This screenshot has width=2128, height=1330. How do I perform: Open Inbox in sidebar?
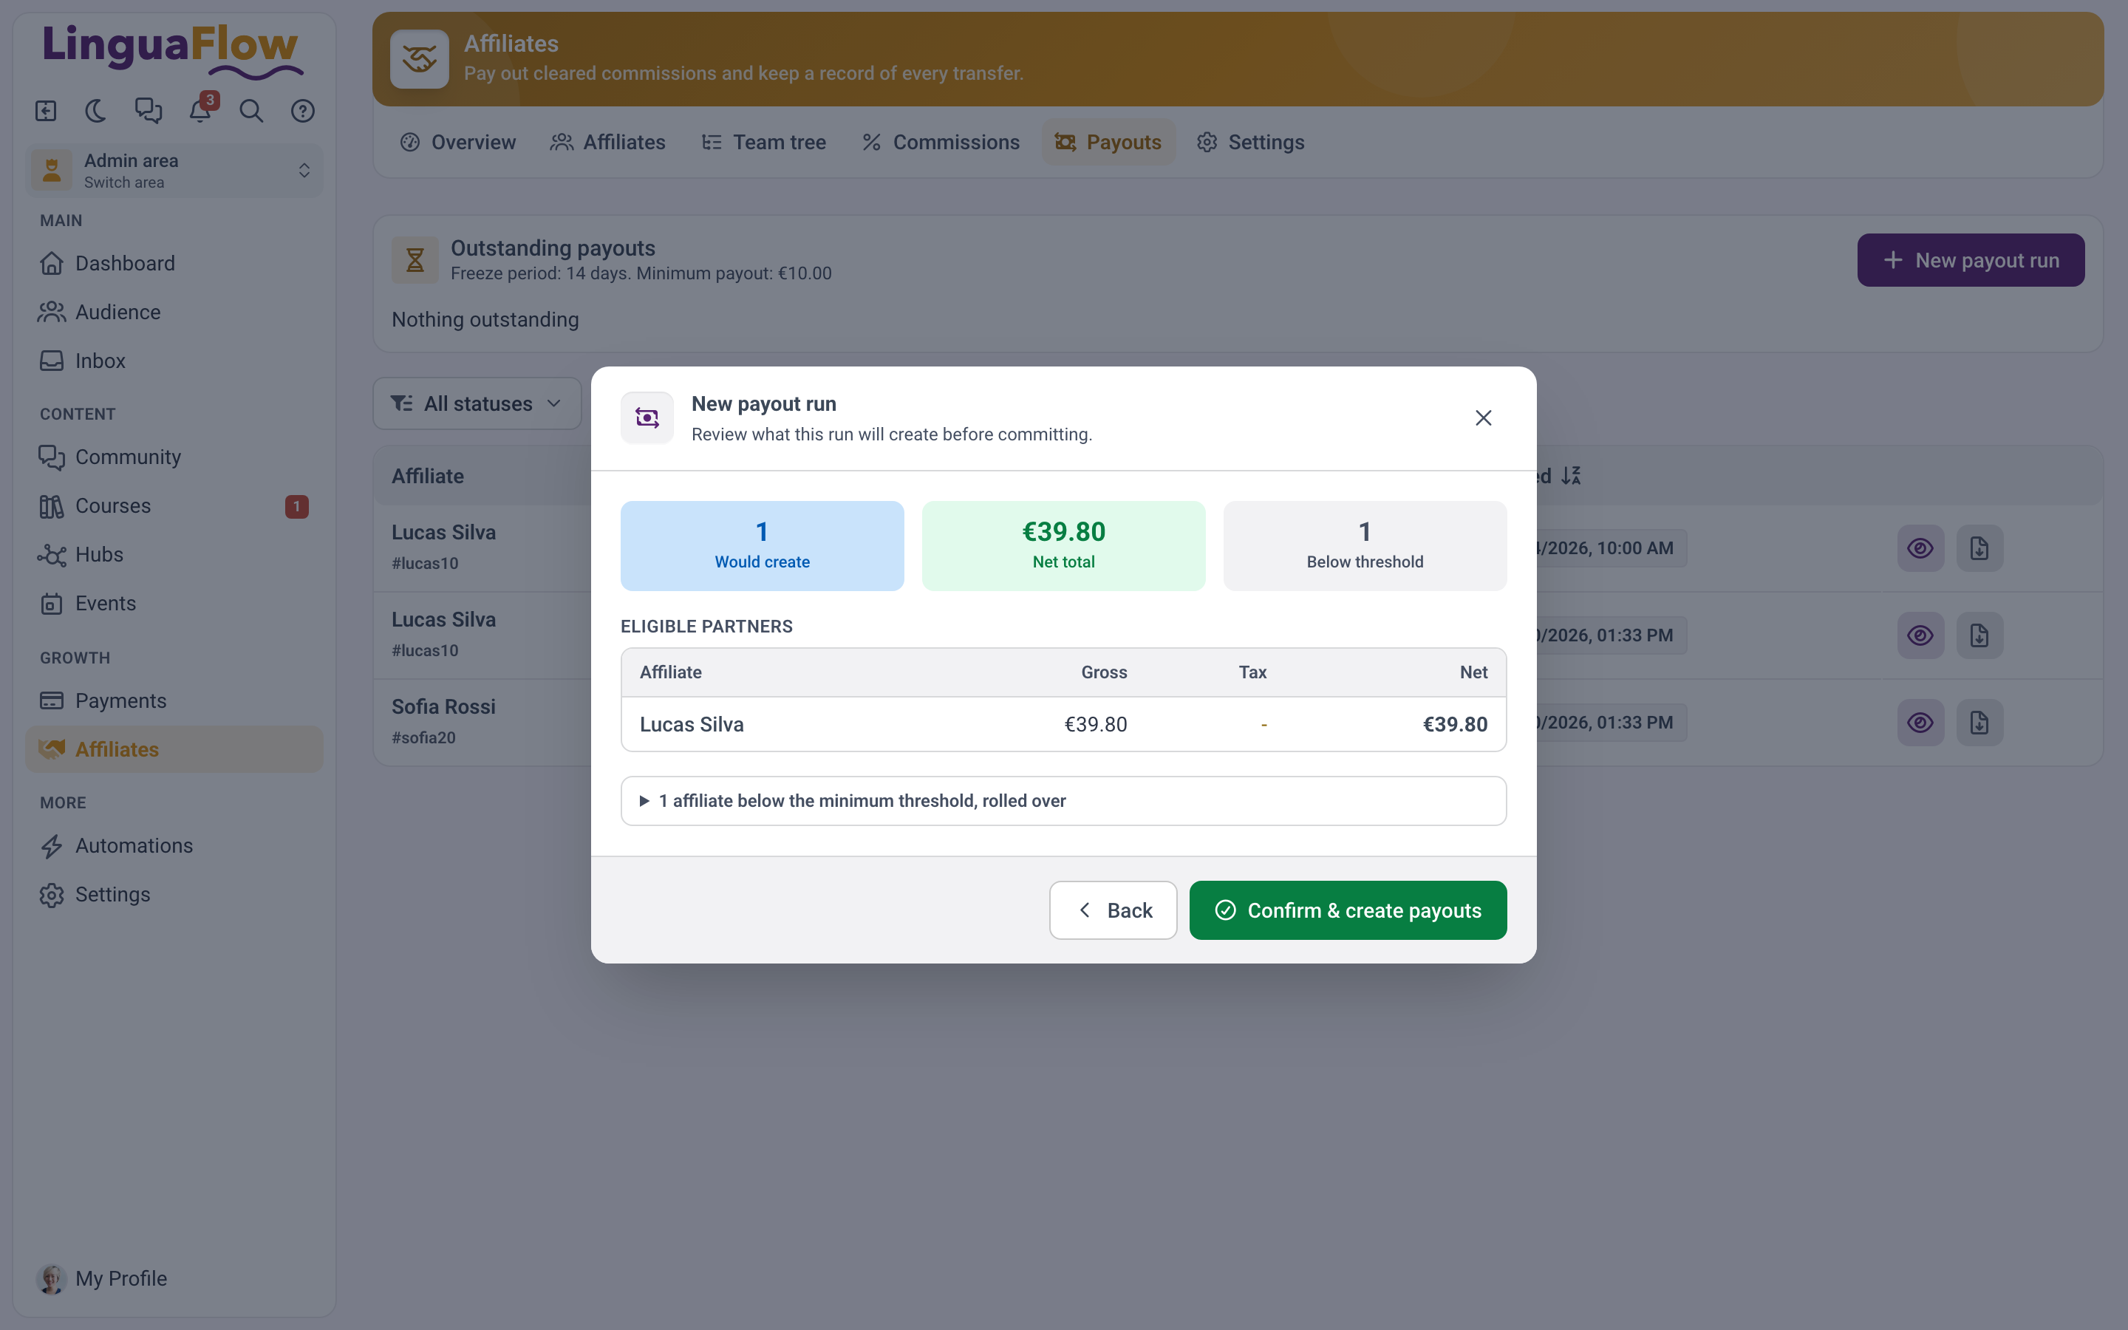click(x=174, y=361)
